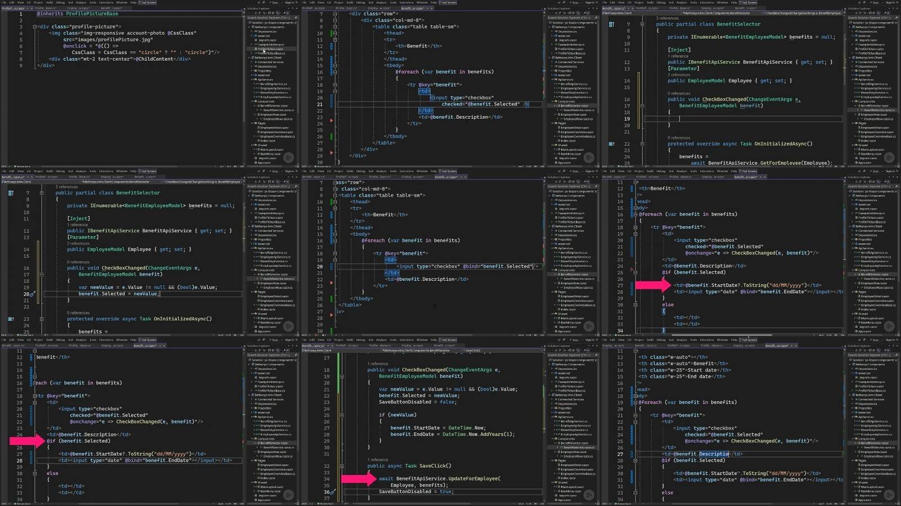Screen dimensions: 901x506
Task: Click Components folder icon in ProfilePictureBase window tree
Action: [x=256, y=101]
